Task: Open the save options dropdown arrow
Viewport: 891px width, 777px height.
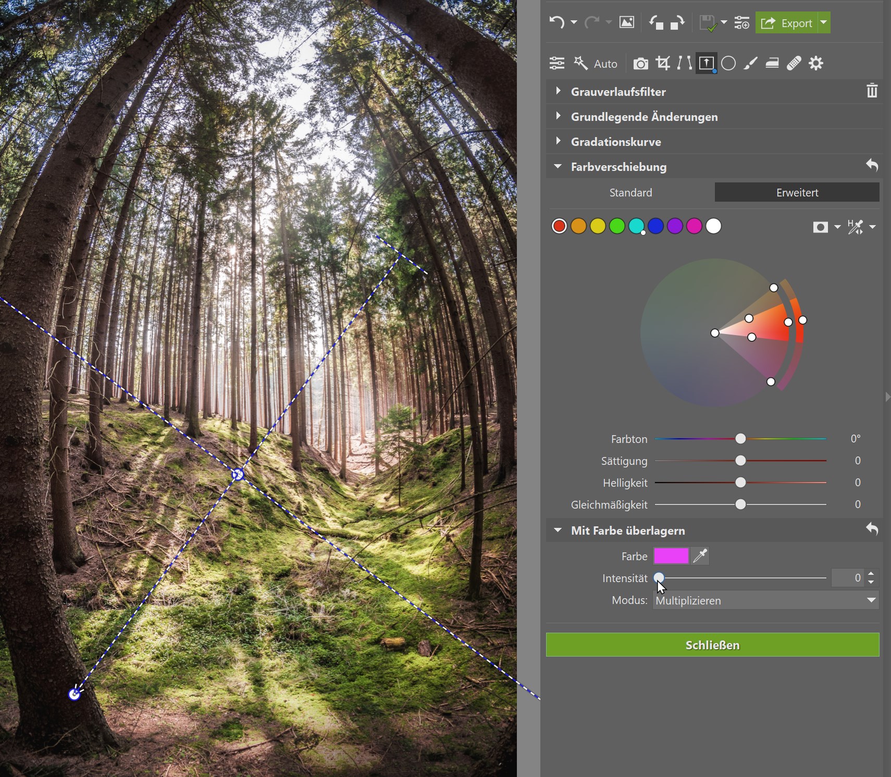Action: [x=724, y=22]
